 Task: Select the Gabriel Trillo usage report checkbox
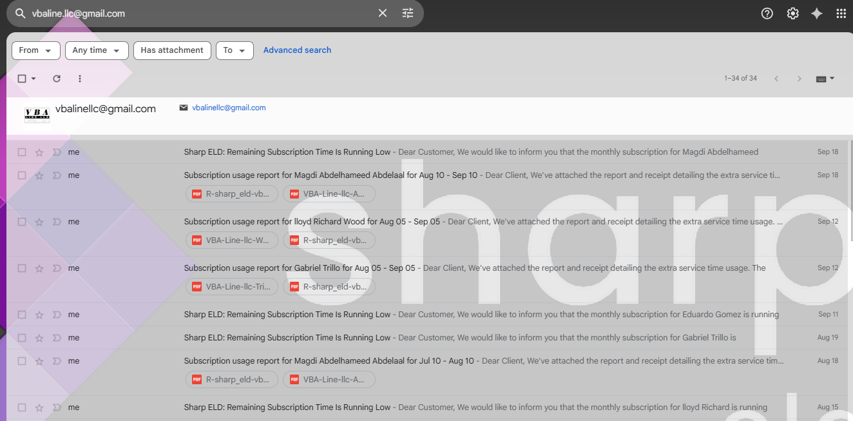point(22,268)
